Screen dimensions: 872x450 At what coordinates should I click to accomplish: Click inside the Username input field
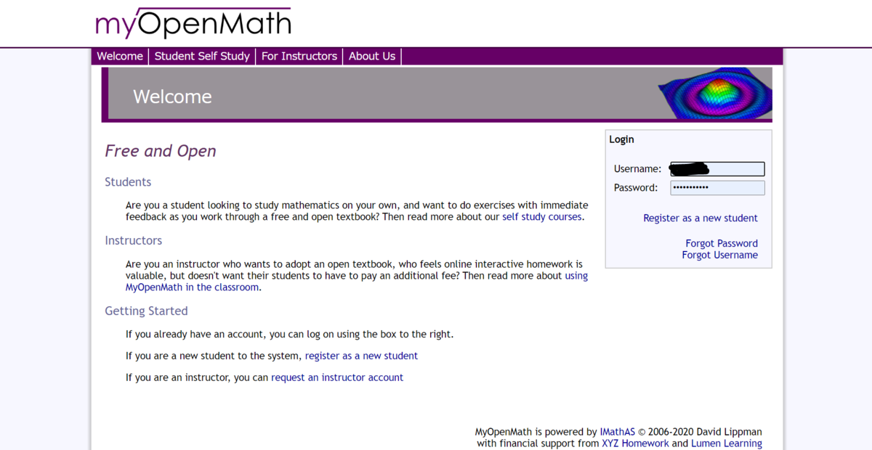[x=716, y=168]
